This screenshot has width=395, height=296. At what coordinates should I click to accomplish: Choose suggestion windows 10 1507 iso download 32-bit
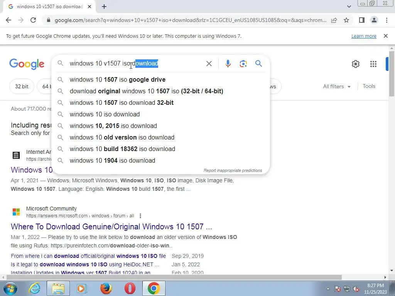click(x=160, y=103)
